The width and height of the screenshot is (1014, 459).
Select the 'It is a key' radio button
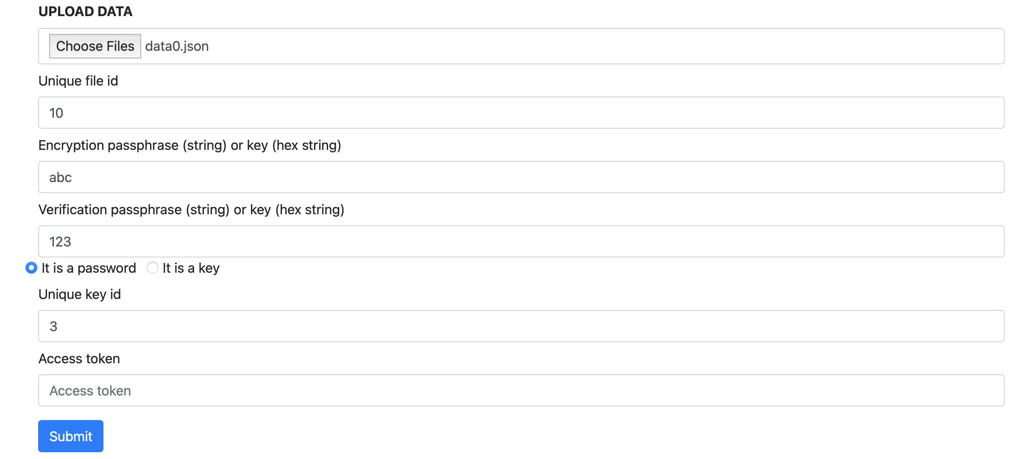tap(153, 268)
